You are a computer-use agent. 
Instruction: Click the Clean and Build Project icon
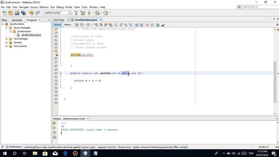point(82,13)
